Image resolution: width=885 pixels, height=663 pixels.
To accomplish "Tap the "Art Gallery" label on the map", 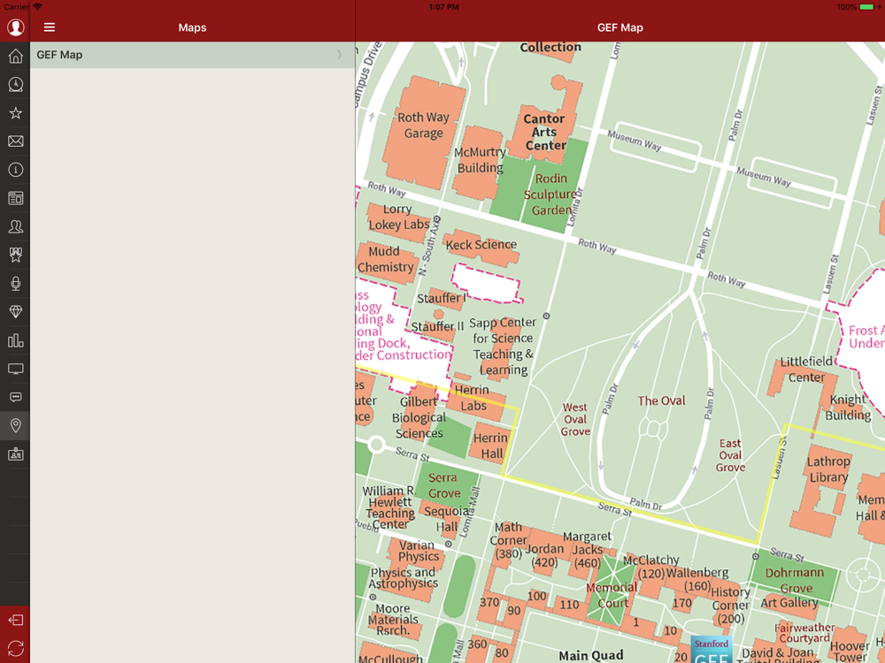I will click(x=789, y=603).
